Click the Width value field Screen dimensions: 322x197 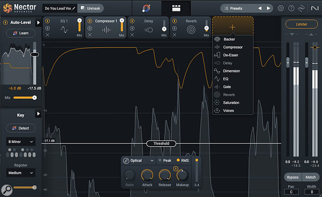(312, 192)
